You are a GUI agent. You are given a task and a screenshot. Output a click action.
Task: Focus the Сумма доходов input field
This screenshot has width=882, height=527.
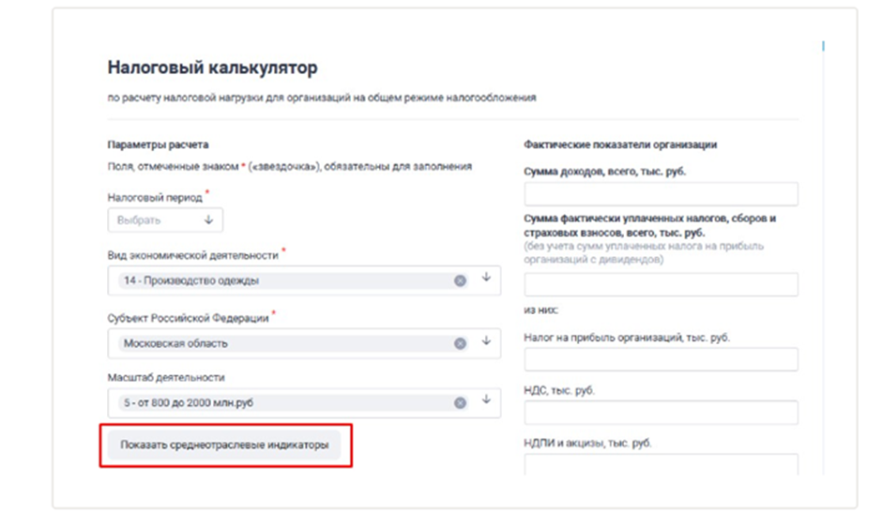click(x=661, y=194)
